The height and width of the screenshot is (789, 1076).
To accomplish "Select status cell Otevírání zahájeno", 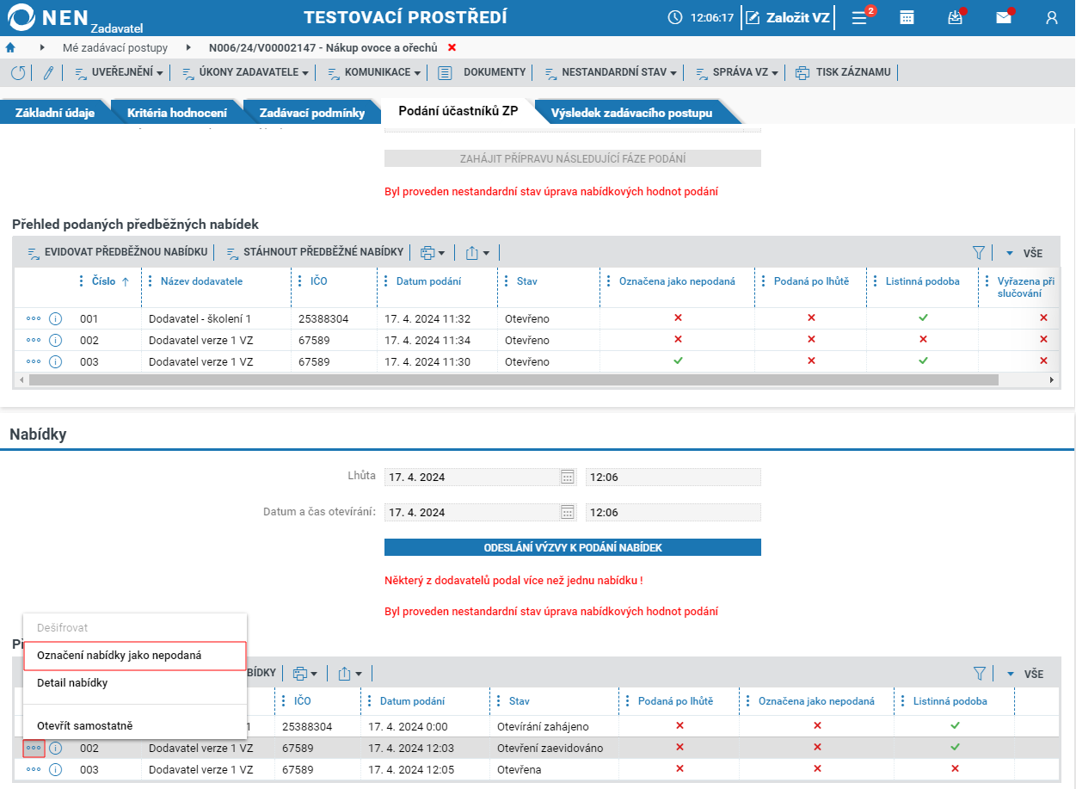I will (x=554, y=726).
